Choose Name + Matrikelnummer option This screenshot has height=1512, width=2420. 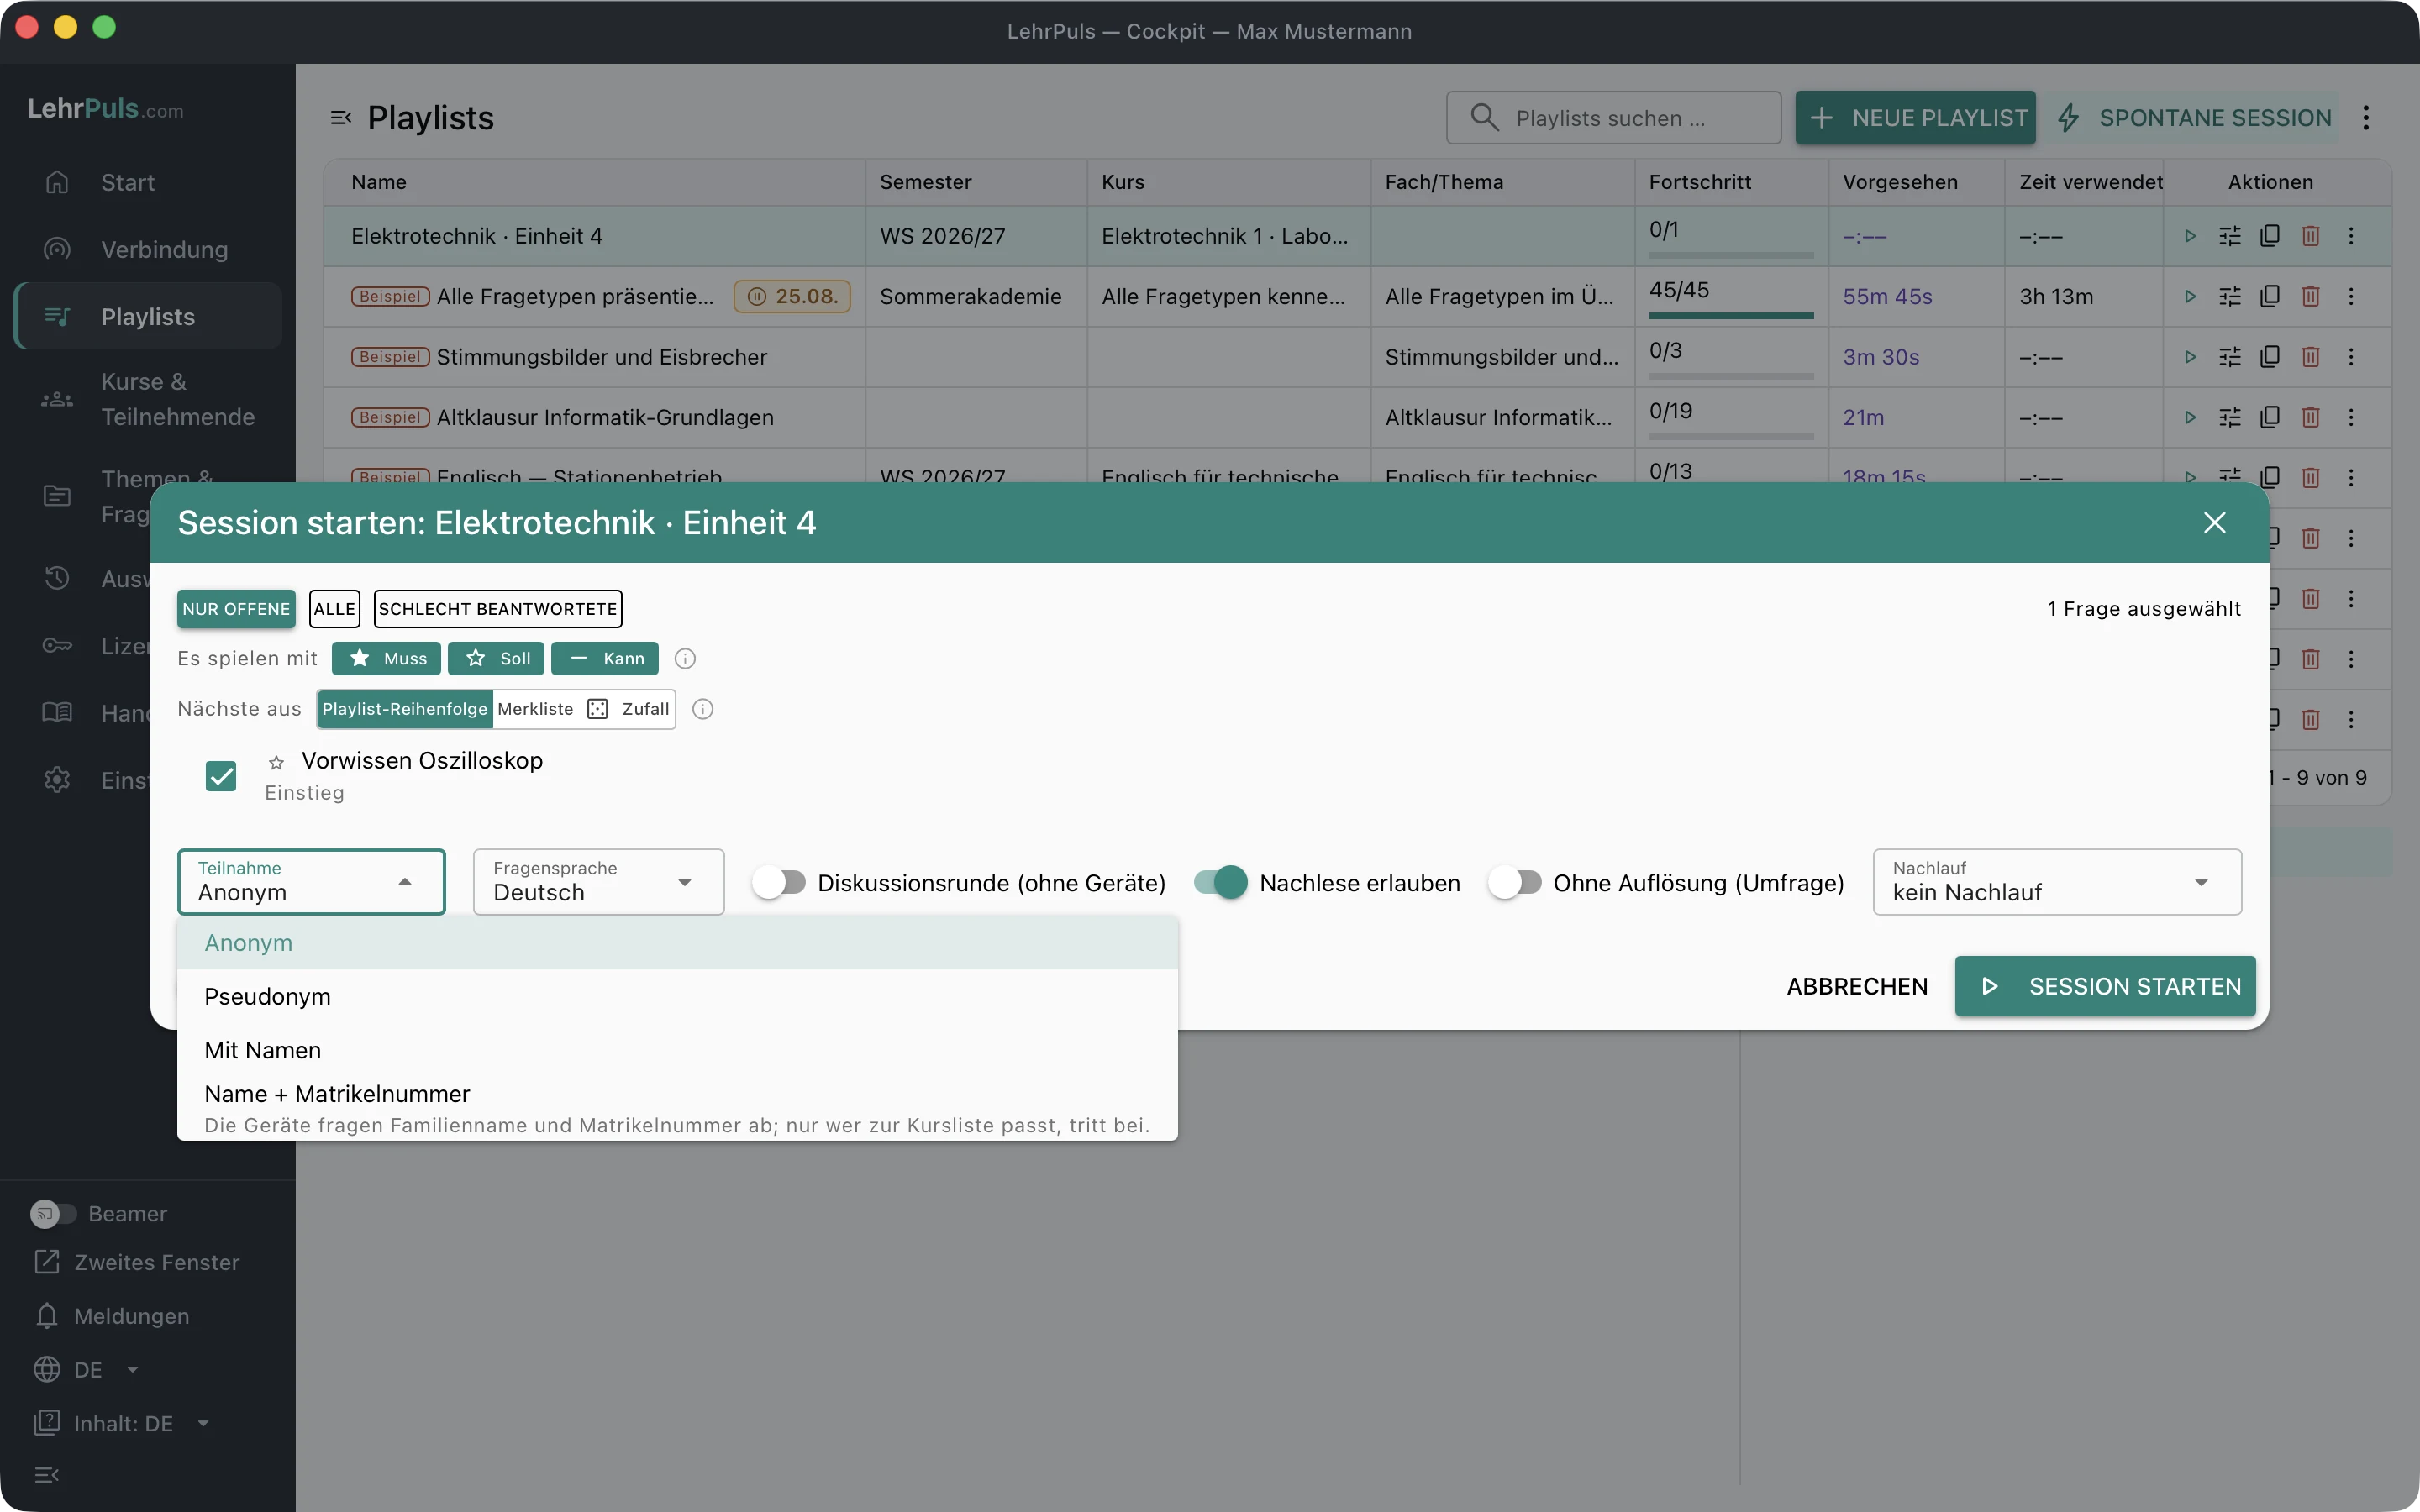click(x=677, y=1108)
